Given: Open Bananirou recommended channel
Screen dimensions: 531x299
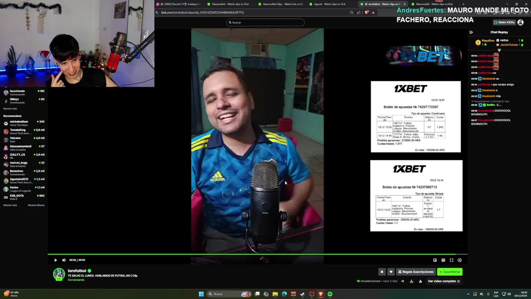Looking at the screenshot, I should [x=24, y=173].
